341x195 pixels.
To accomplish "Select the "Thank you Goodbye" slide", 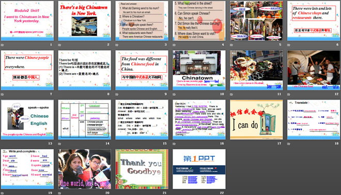I will [142, 169].
